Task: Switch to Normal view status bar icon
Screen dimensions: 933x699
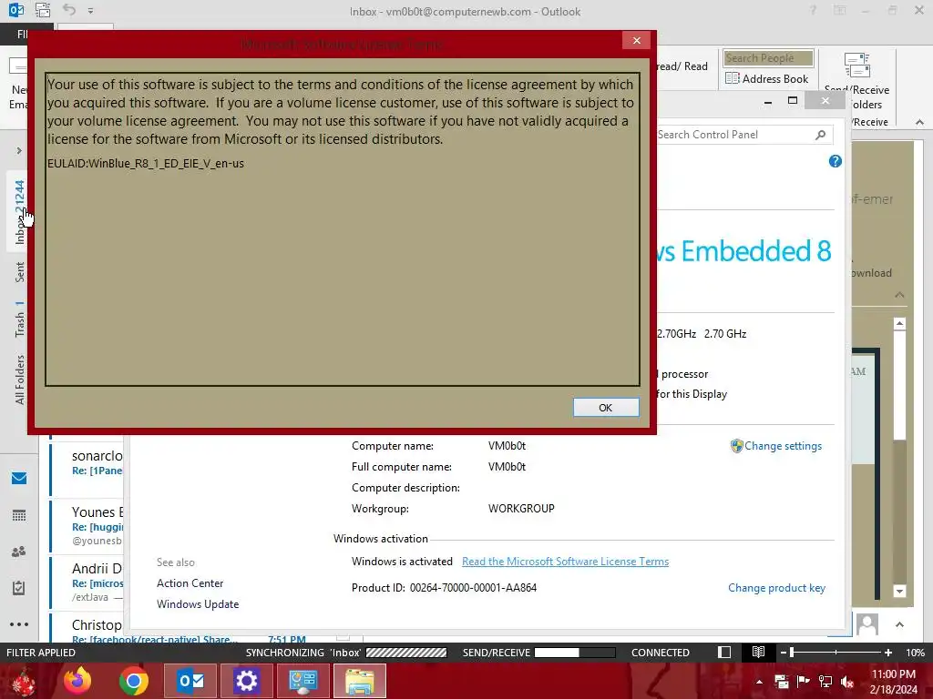Action: click(x=724, y=653)
